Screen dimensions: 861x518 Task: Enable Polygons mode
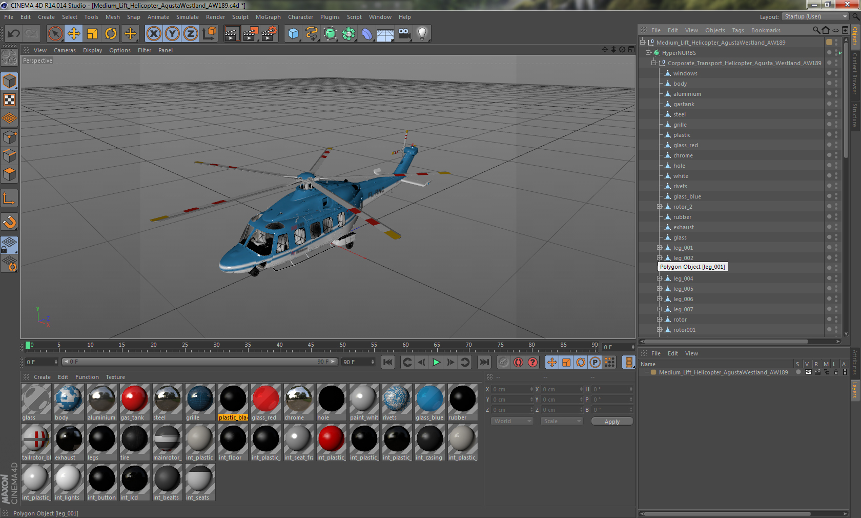tap(9, 174)
